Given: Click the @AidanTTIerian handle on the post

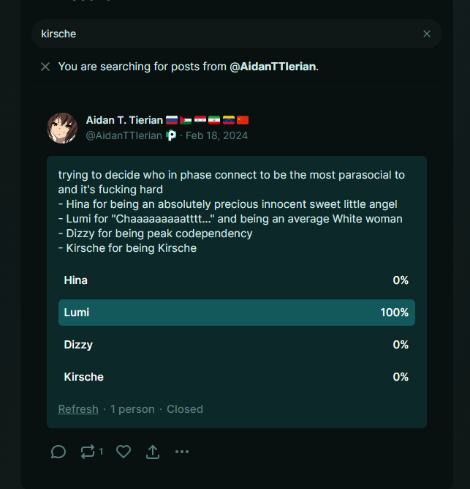Looking at the screenshot, I should [124, 135].
